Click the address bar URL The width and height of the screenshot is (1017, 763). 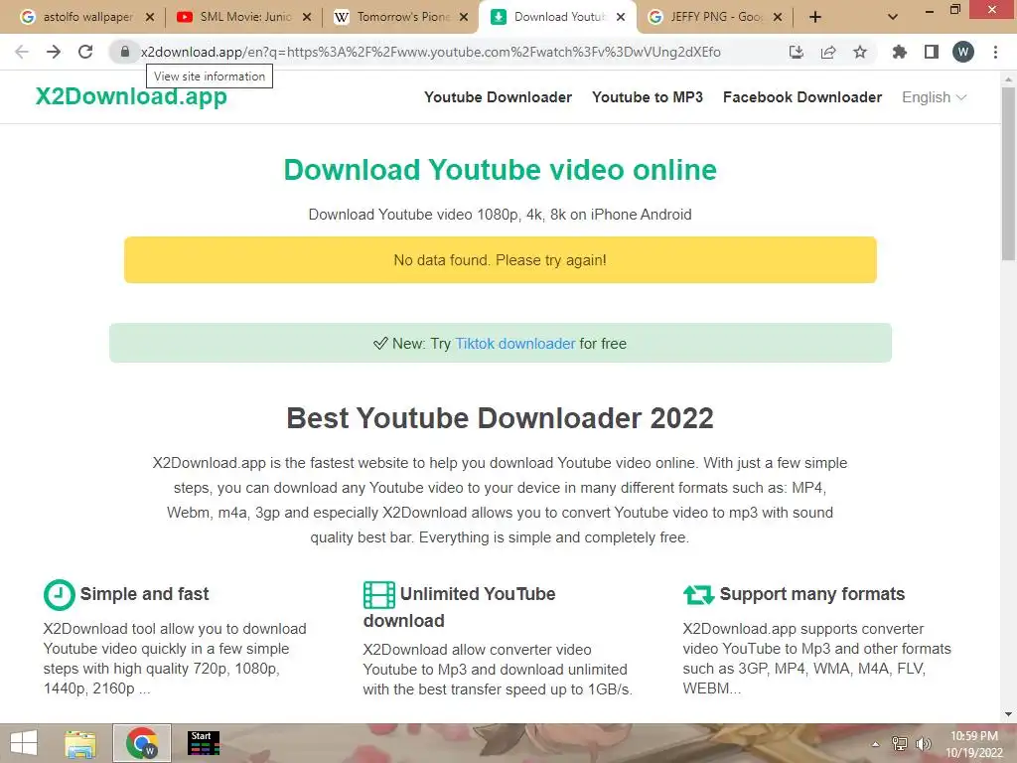point(431,52)
